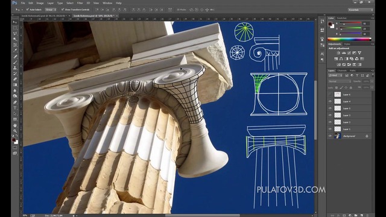Open the Window menu
Viewport: 386px width, 217px height.
click(x=107, y=3)
